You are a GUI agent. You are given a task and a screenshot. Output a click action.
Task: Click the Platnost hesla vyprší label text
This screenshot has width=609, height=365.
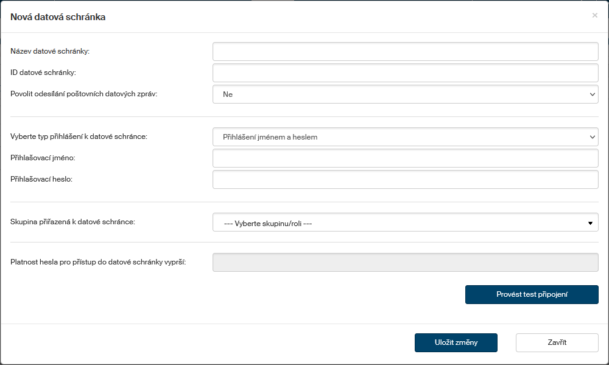click(x=98, y=262)
